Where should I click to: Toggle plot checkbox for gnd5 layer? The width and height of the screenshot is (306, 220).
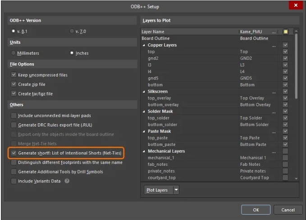(x=285, y=78)
